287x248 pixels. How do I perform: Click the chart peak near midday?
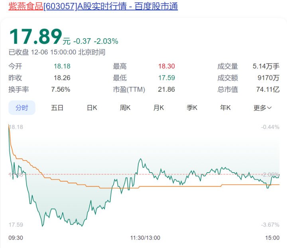click(141, 159)
